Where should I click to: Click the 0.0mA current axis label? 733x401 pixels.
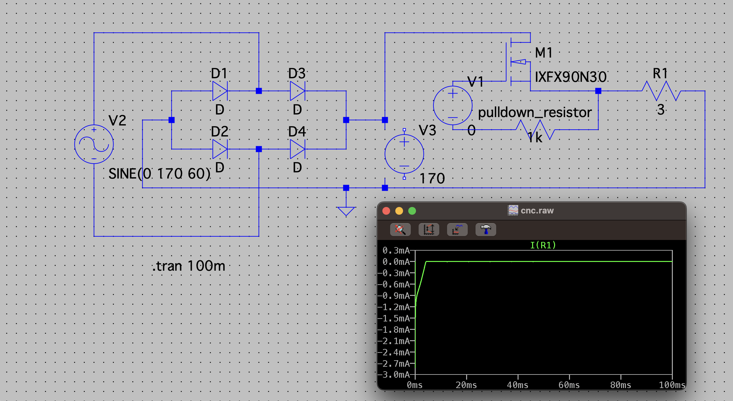(396, 262)
